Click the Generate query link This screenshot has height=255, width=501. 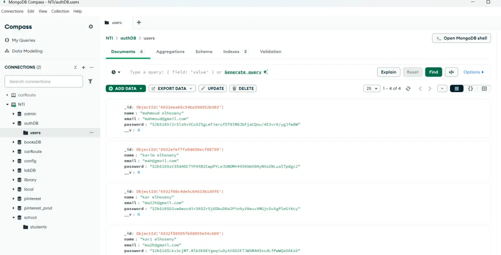click(x=243, y=72)
